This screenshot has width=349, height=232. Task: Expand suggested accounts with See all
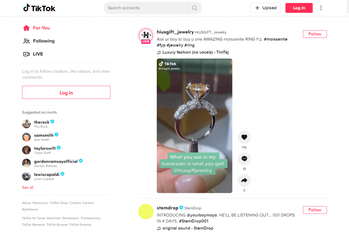click(x=28, y=187)
